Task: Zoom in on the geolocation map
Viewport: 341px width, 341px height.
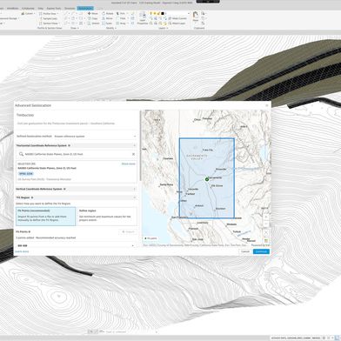Action: point(266,217)
